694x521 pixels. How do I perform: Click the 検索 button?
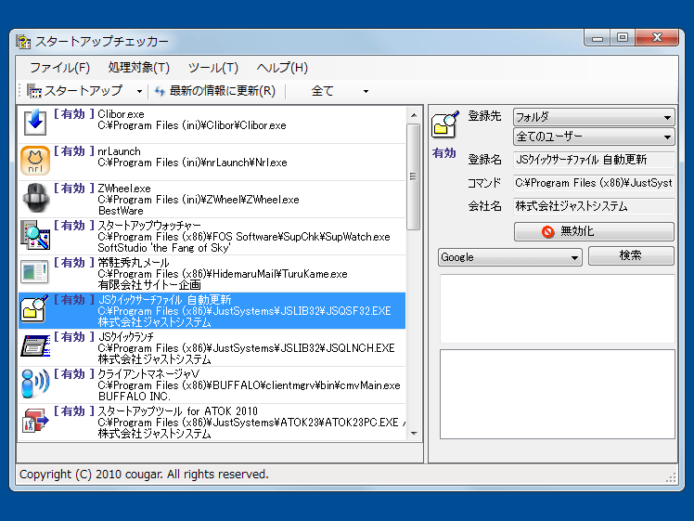(631, 255)
